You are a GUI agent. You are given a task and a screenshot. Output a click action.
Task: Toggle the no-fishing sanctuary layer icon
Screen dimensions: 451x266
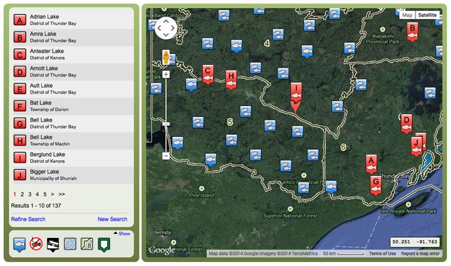36,244
